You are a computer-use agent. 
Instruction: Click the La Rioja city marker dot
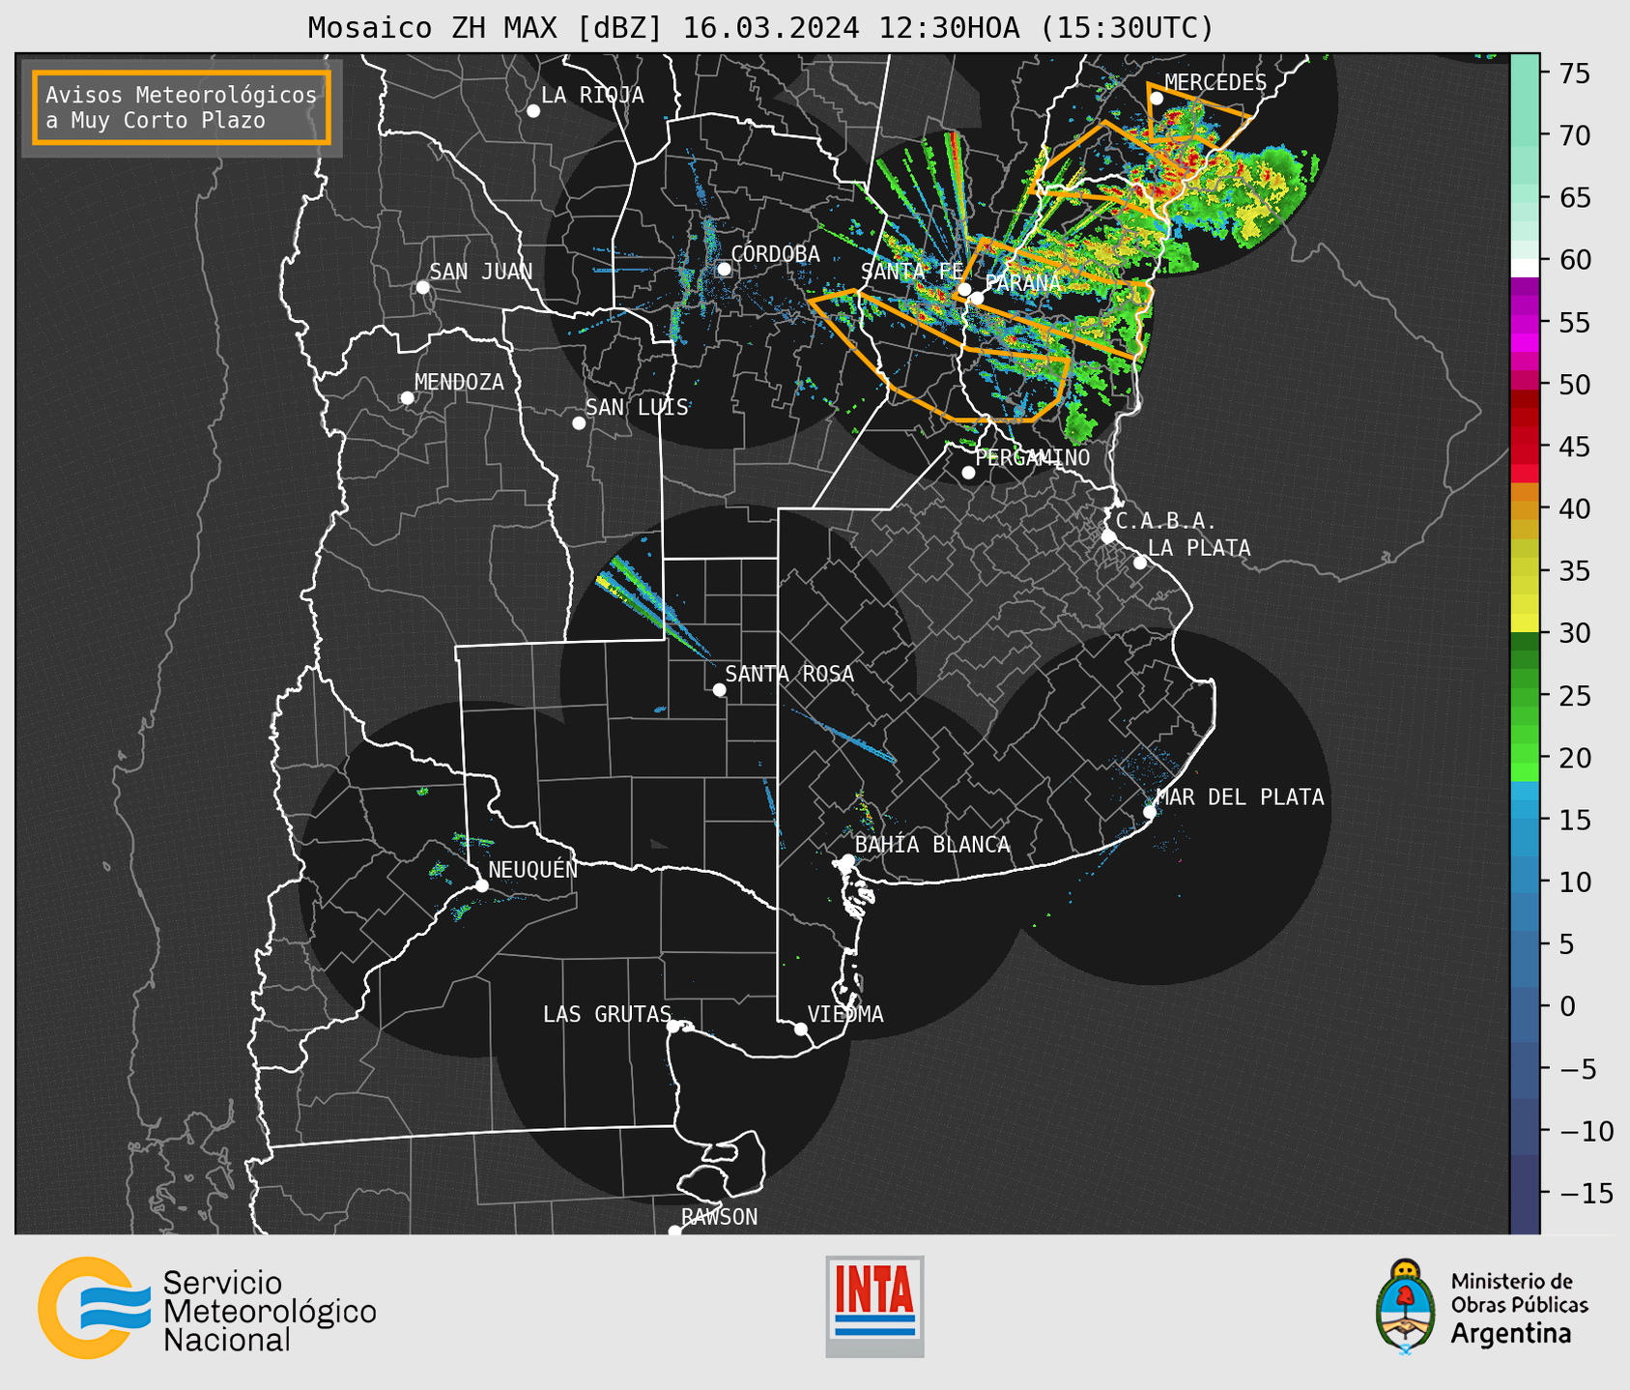pos(533,111)
